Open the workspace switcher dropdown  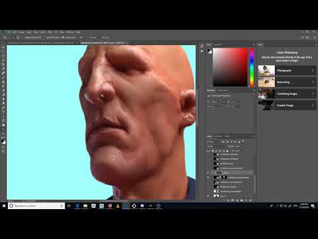(308, 38)
